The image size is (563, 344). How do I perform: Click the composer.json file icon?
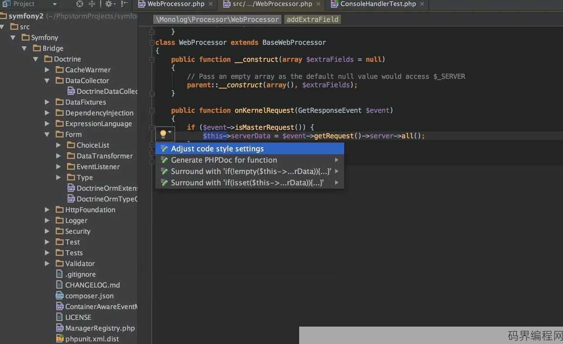60,296
